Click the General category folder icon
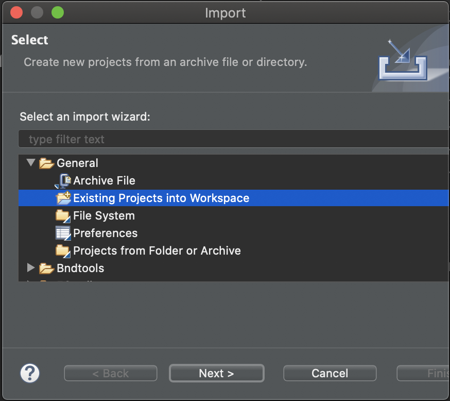Viewport: 450px width, 401px height. [46, 163]
